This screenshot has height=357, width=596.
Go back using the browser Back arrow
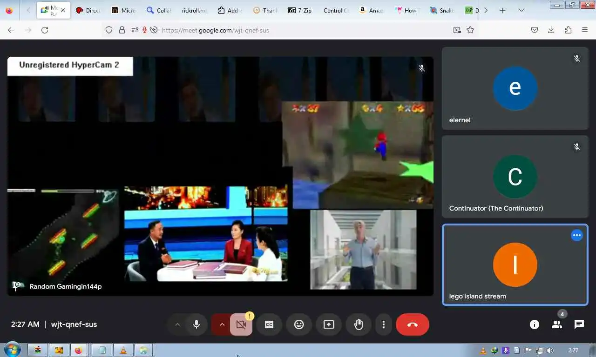11,30
